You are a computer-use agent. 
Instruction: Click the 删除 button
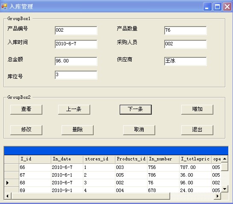pyautogui.click(x=77, y=130)
